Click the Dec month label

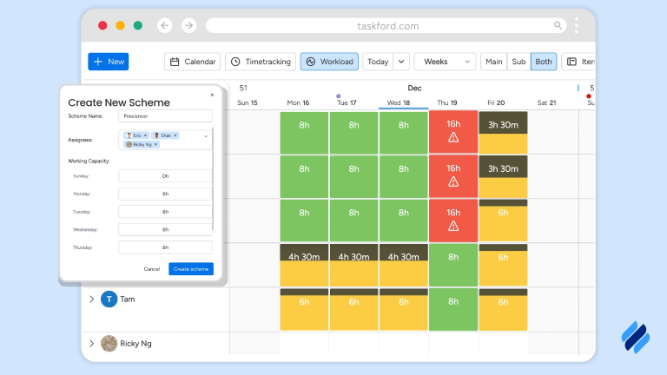[414, 88]
